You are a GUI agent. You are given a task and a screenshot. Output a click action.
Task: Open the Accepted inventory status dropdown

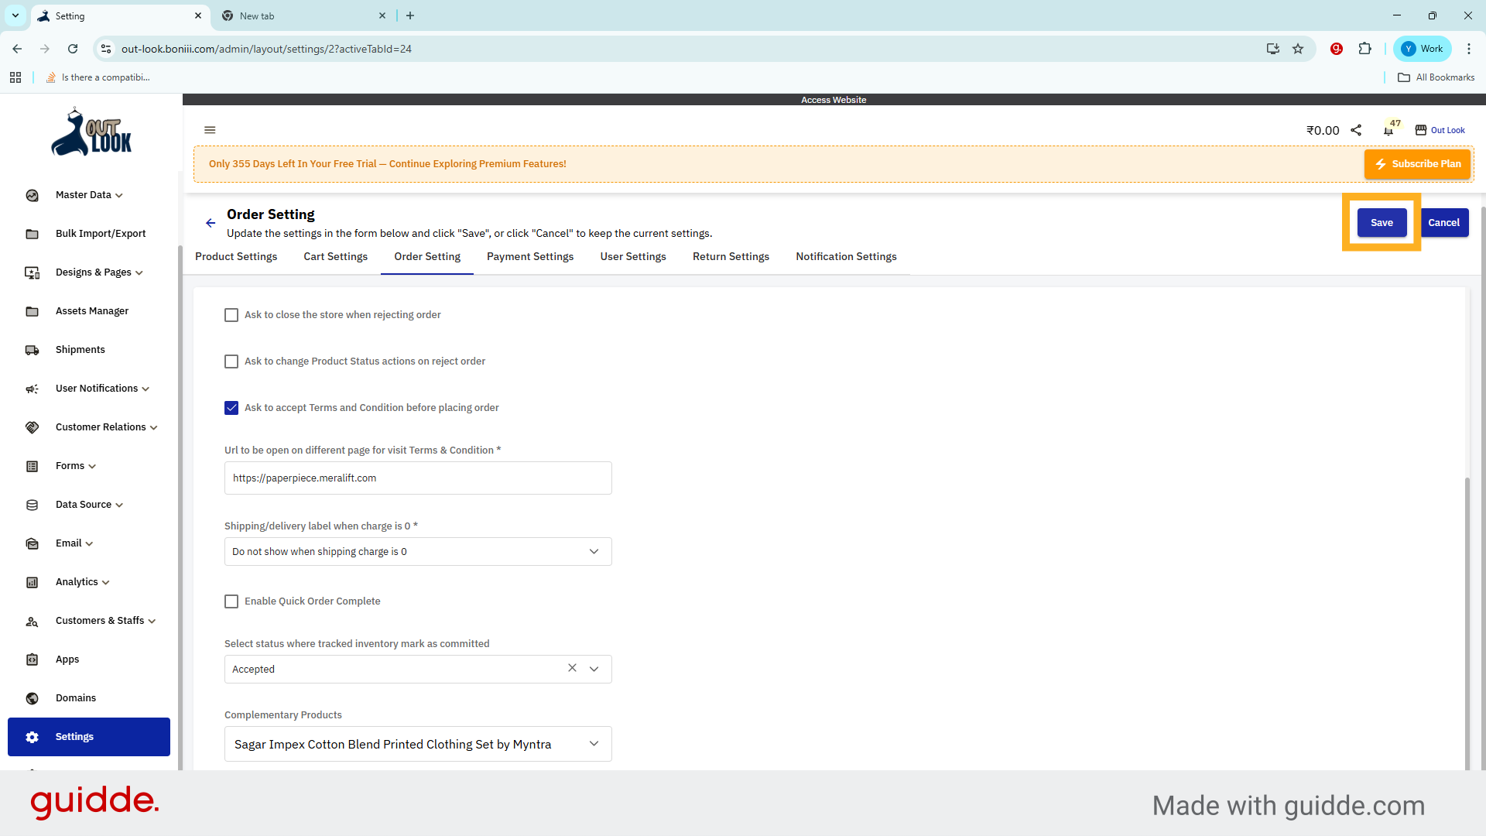[x=594, y=669]
